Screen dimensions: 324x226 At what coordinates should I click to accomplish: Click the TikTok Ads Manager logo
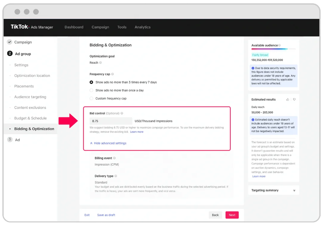pyautogui.click(x=32, y=27)
